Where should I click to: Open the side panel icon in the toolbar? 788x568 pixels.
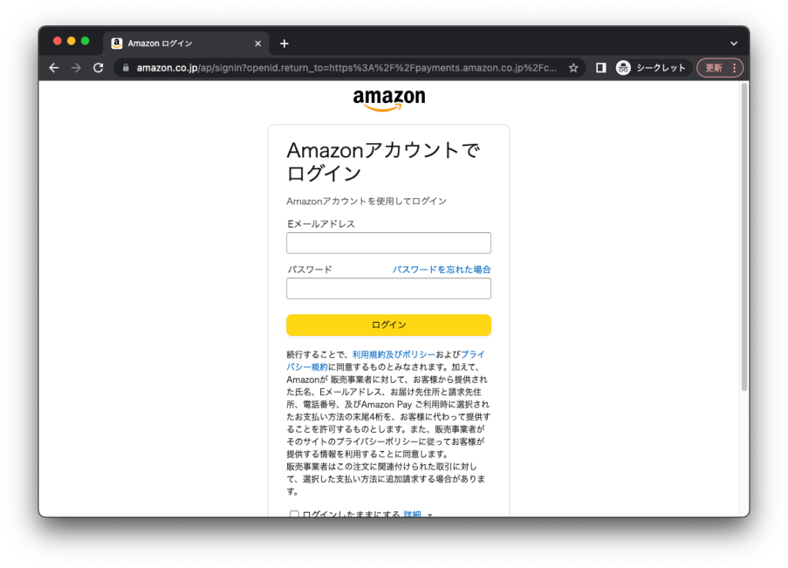600,68
